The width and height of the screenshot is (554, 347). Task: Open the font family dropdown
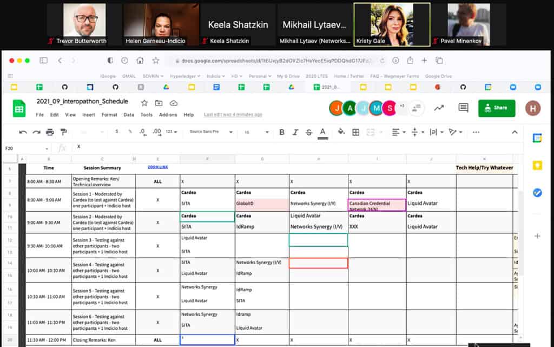(211, 132)
